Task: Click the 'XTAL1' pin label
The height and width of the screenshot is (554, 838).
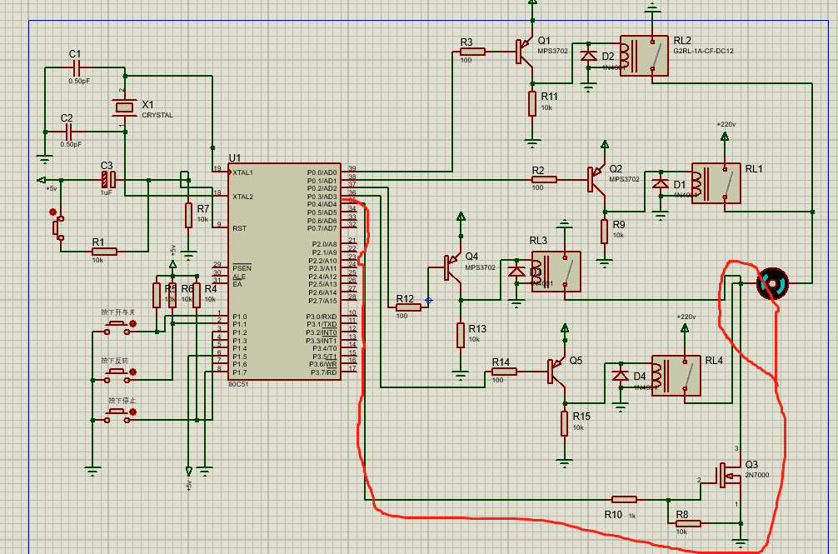Action: pos(242,172)
